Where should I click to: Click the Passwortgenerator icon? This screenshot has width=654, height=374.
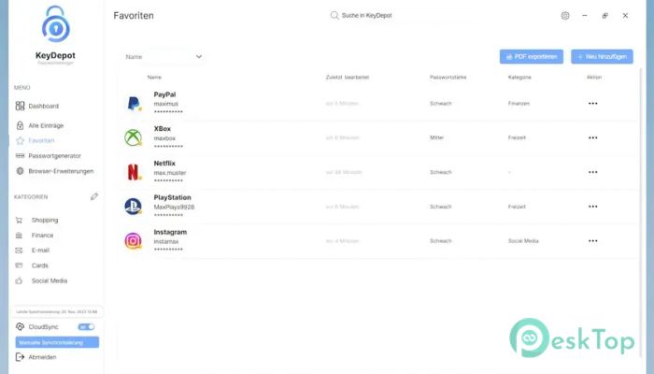tap(20, 156)
